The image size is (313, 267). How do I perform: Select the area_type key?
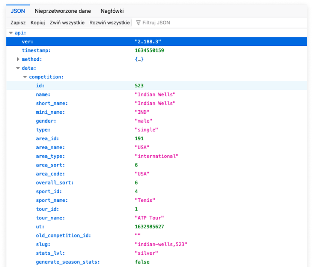click(50, 156)
